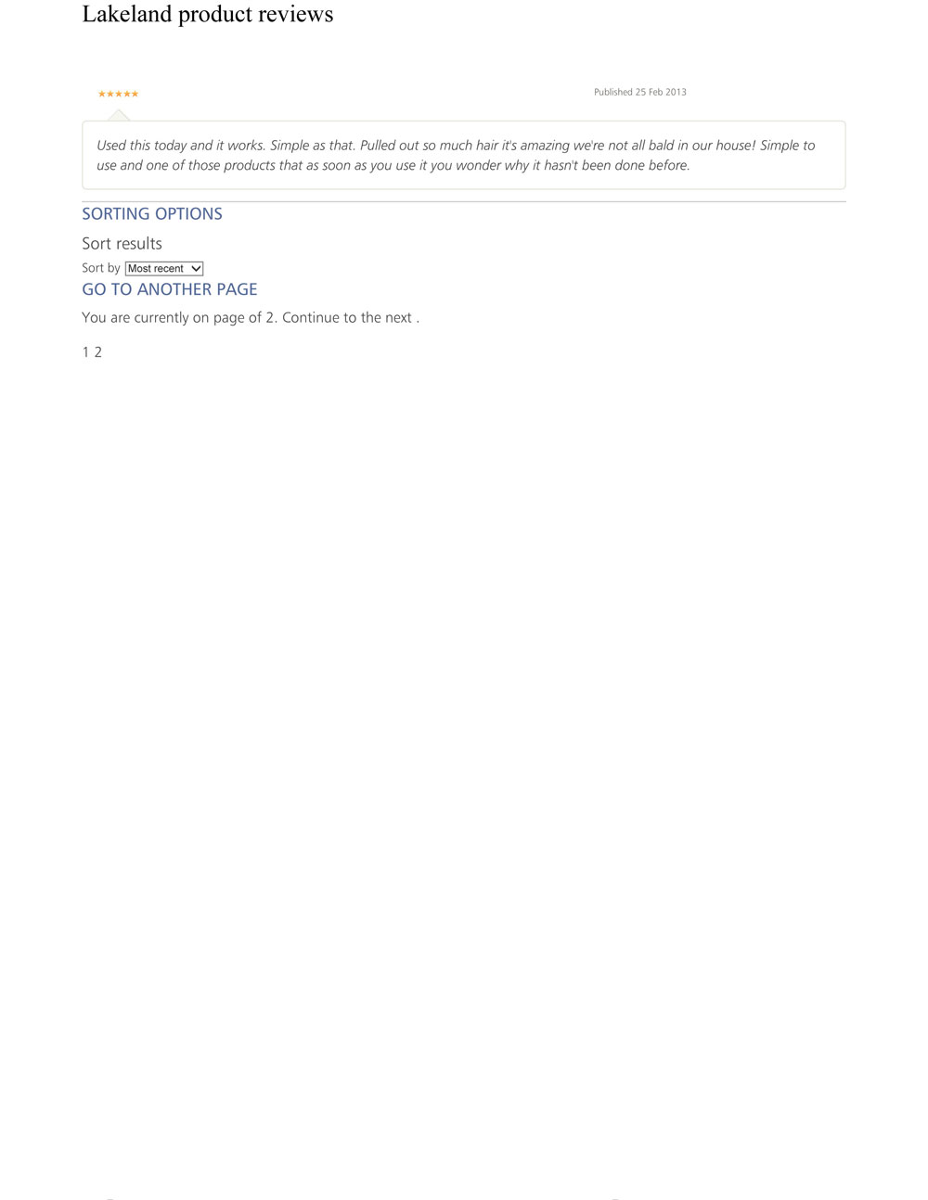The width and height of the screenshot is (928, 1200).
Task: Click the horizontal divider below the review box
Action: 464,201
